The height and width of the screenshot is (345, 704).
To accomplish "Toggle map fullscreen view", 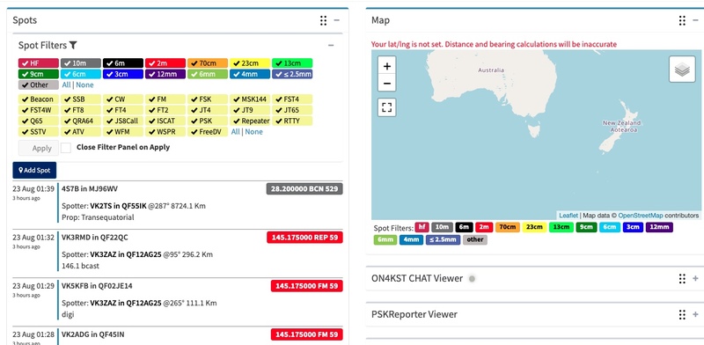I will 387,107.
